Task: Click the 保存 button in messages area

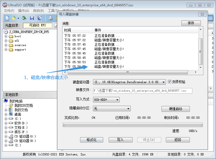Action: point(191,23)
